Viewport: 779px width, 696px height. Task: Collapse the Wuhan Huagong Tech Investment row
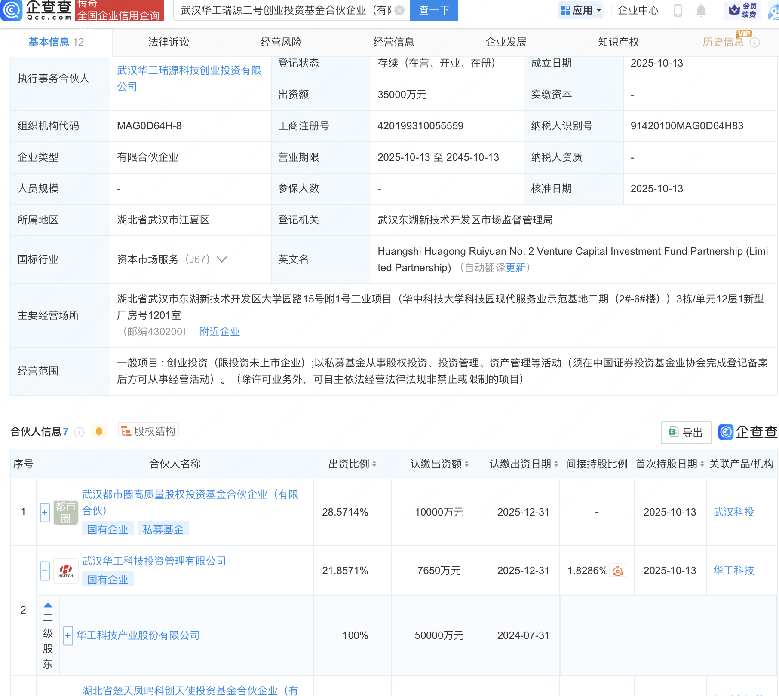point(45,571)
